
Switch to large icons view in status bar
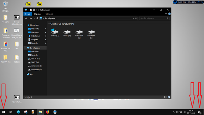[169, 97]
